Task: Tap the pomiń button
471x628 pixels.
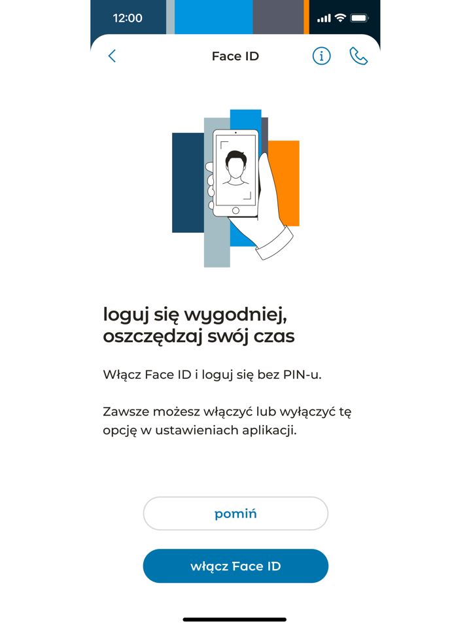Action: (235, 514)
